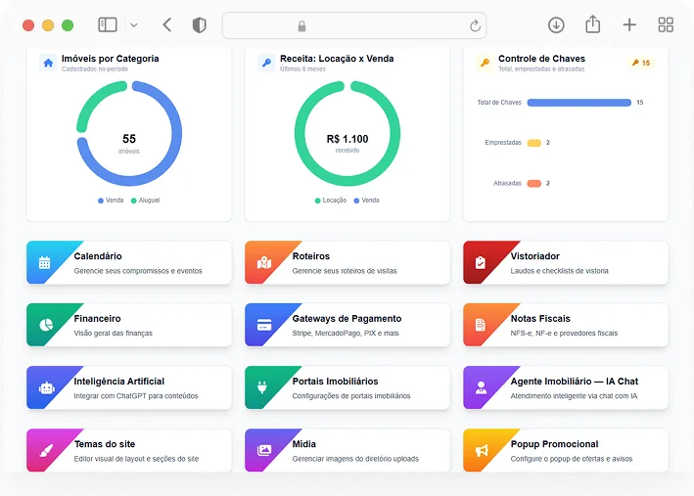Click the '55' imóveis total
The height and width of the screenshot is (496, 694).
[129, 139]
